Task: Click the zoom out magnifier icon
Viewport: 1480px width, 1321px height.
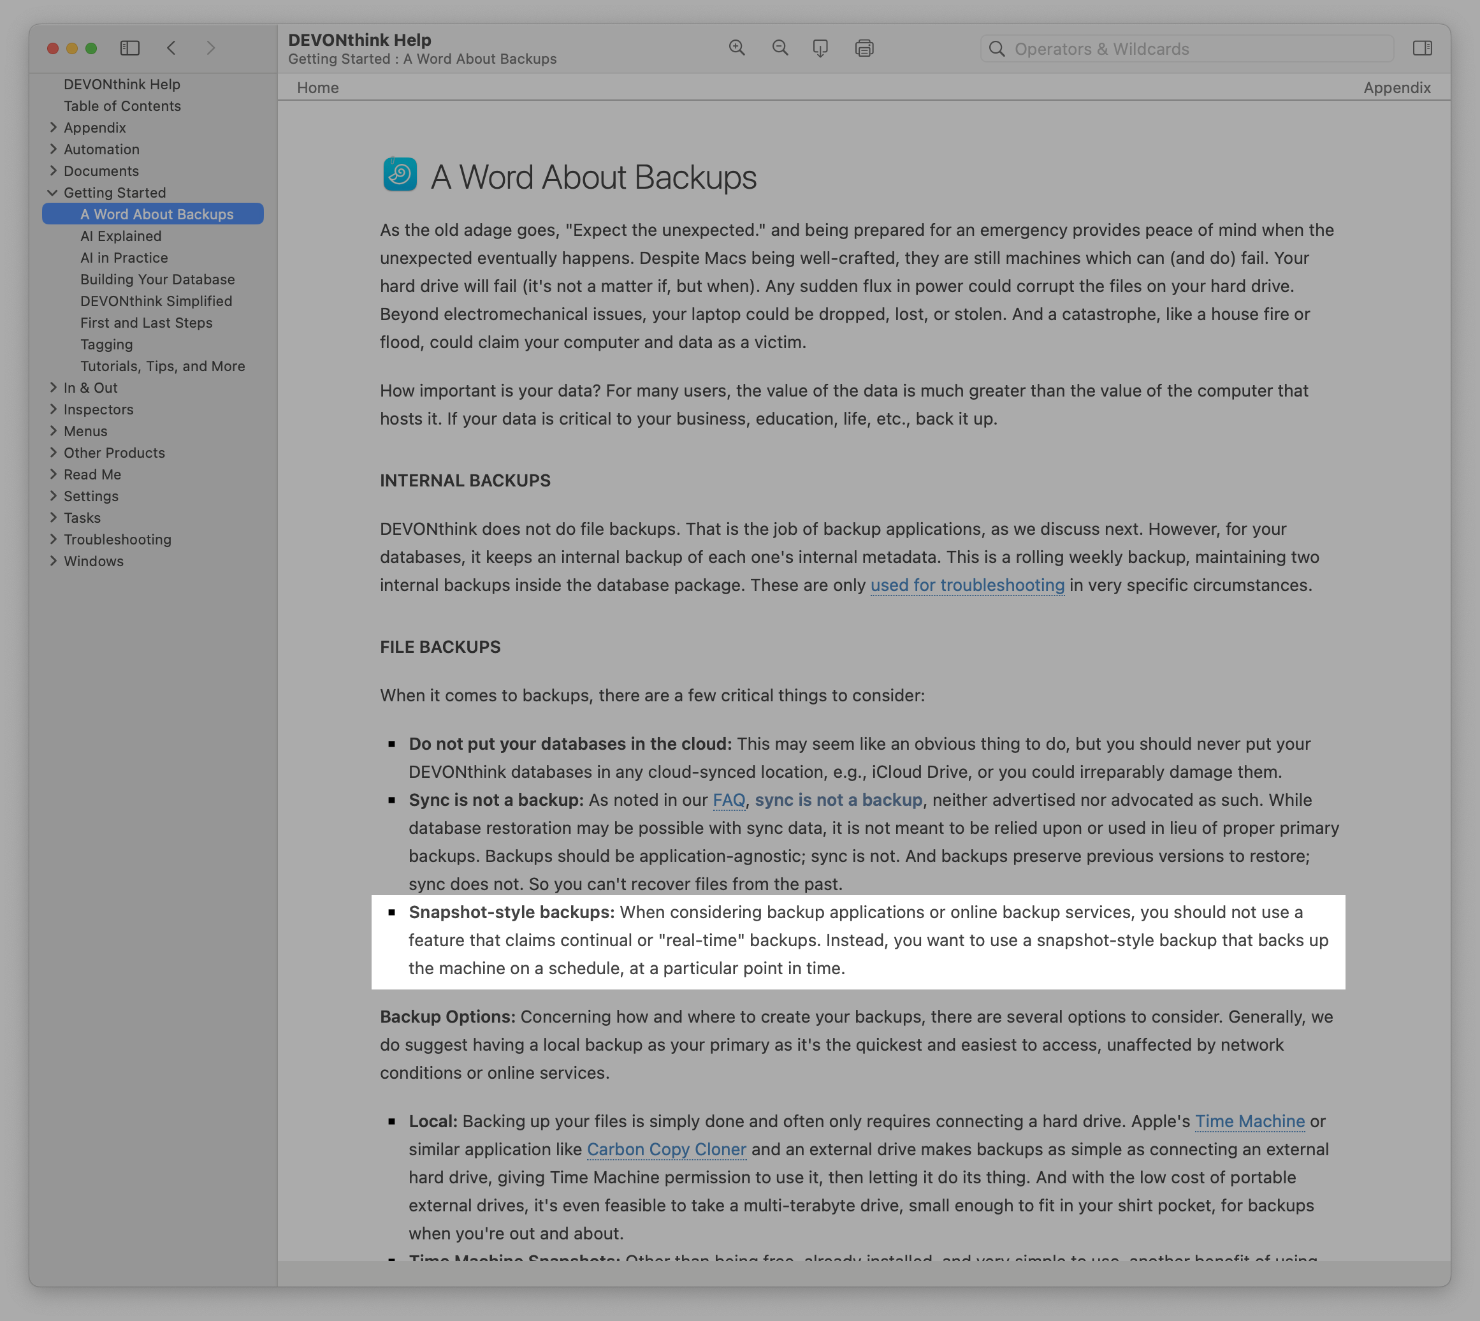Action: 780,48
